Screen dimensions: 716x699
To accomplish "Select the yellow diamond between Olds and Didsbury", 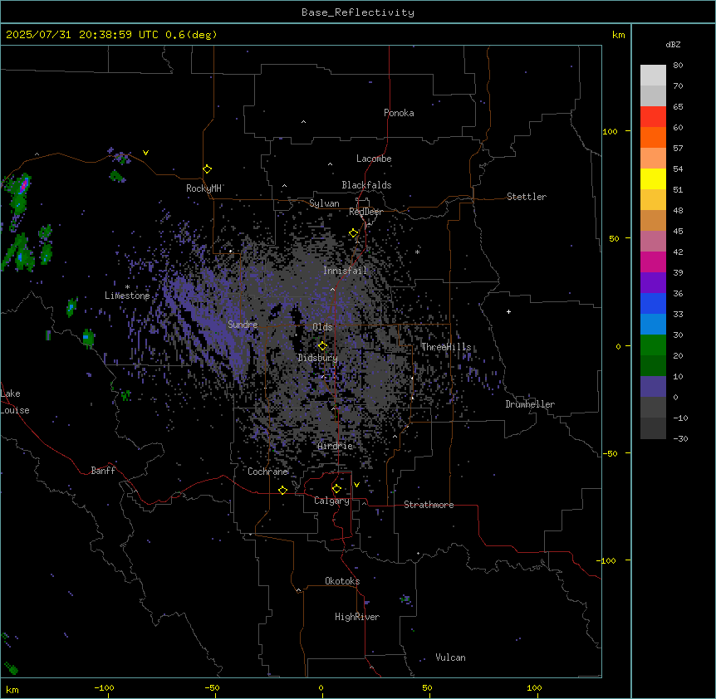I will click(x=322, y=346).
